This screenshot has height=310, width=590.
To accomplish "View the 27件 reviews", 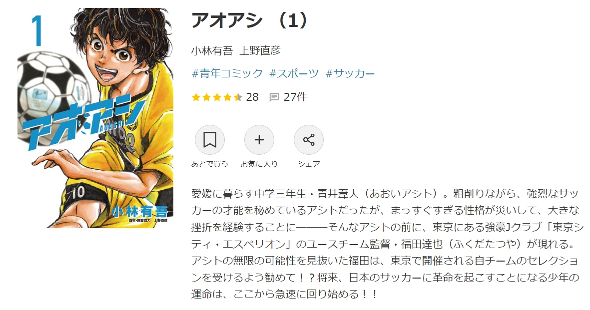I will tap(295, 97).
